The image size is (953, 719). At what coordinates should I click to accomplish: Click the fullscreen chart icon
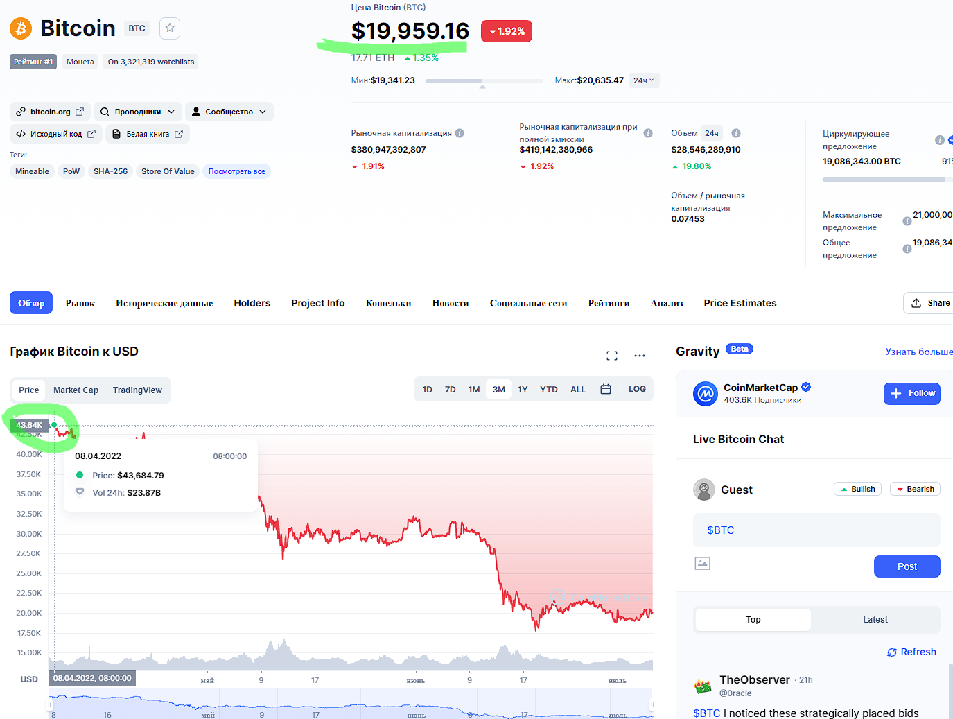pyautogui.click(x=611, y=356)
